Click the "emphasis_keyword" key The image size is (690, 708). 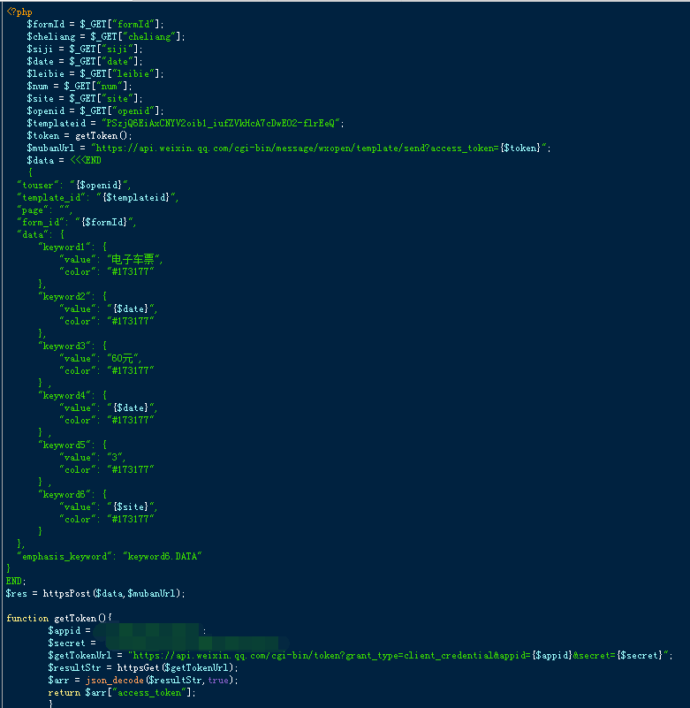(x=64, y=557)
